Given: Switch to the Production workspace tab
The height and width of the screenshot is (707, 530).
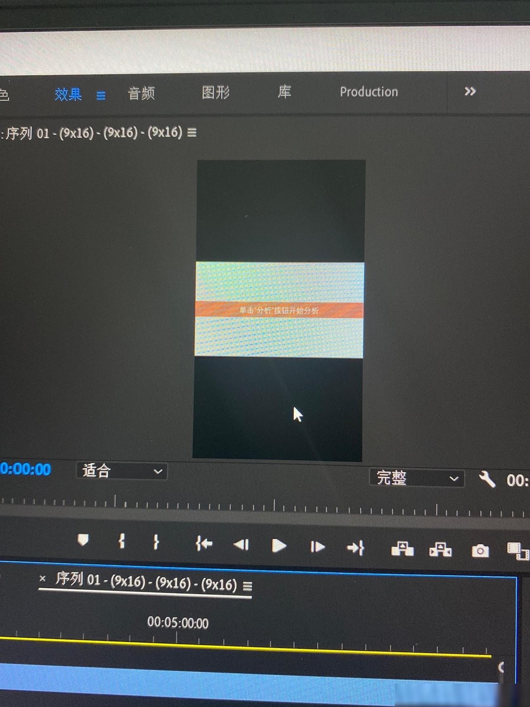Looking at the screenshot, I should tap(369, 92).
